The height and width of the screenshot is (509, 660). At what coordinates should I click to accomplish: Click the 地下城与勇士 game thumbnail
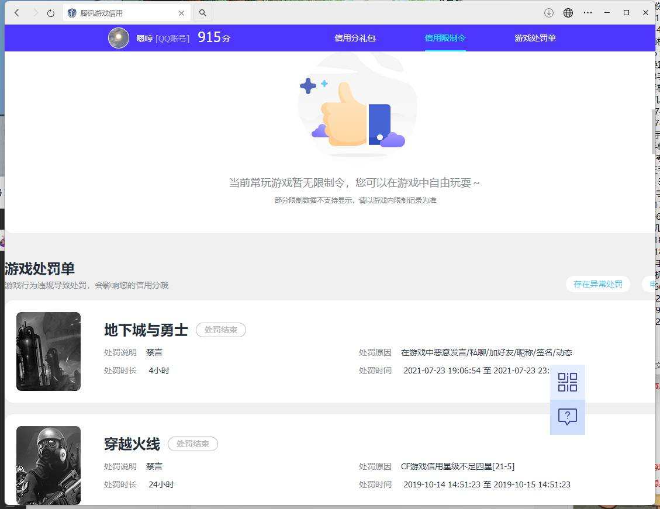pos(49,351)
